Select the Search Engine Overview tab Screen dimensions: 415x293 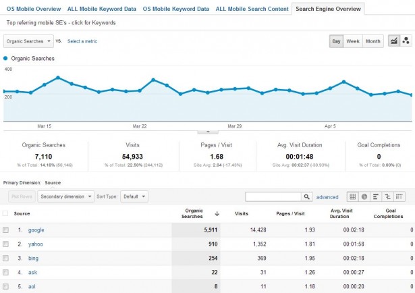pyautogui.click(x=328, y=9)
